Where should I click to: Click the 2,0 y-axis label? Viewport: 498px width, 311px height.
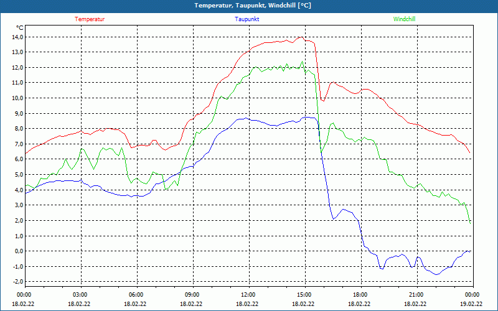click(19, 221)
